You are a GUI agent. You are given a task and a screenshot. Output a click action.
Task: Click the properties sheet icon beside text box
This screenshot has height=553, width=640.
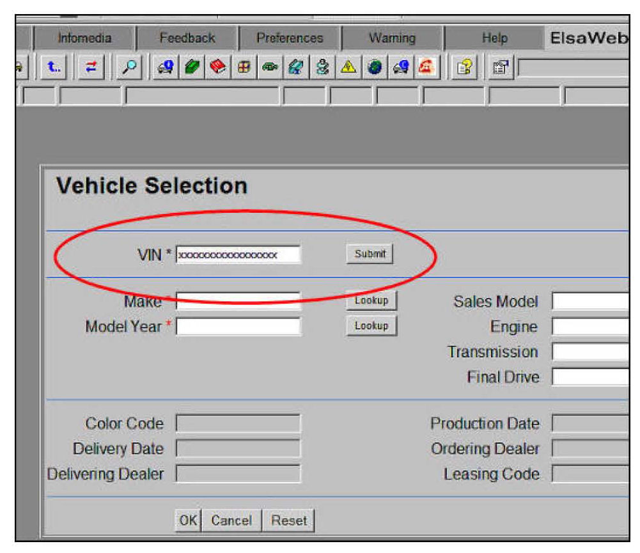click(x=499, y=66)
